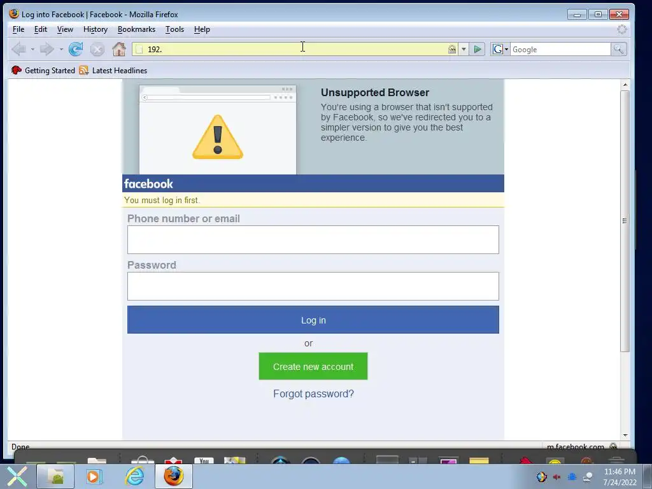Click the muted volume tray icon

coord(556,477)
